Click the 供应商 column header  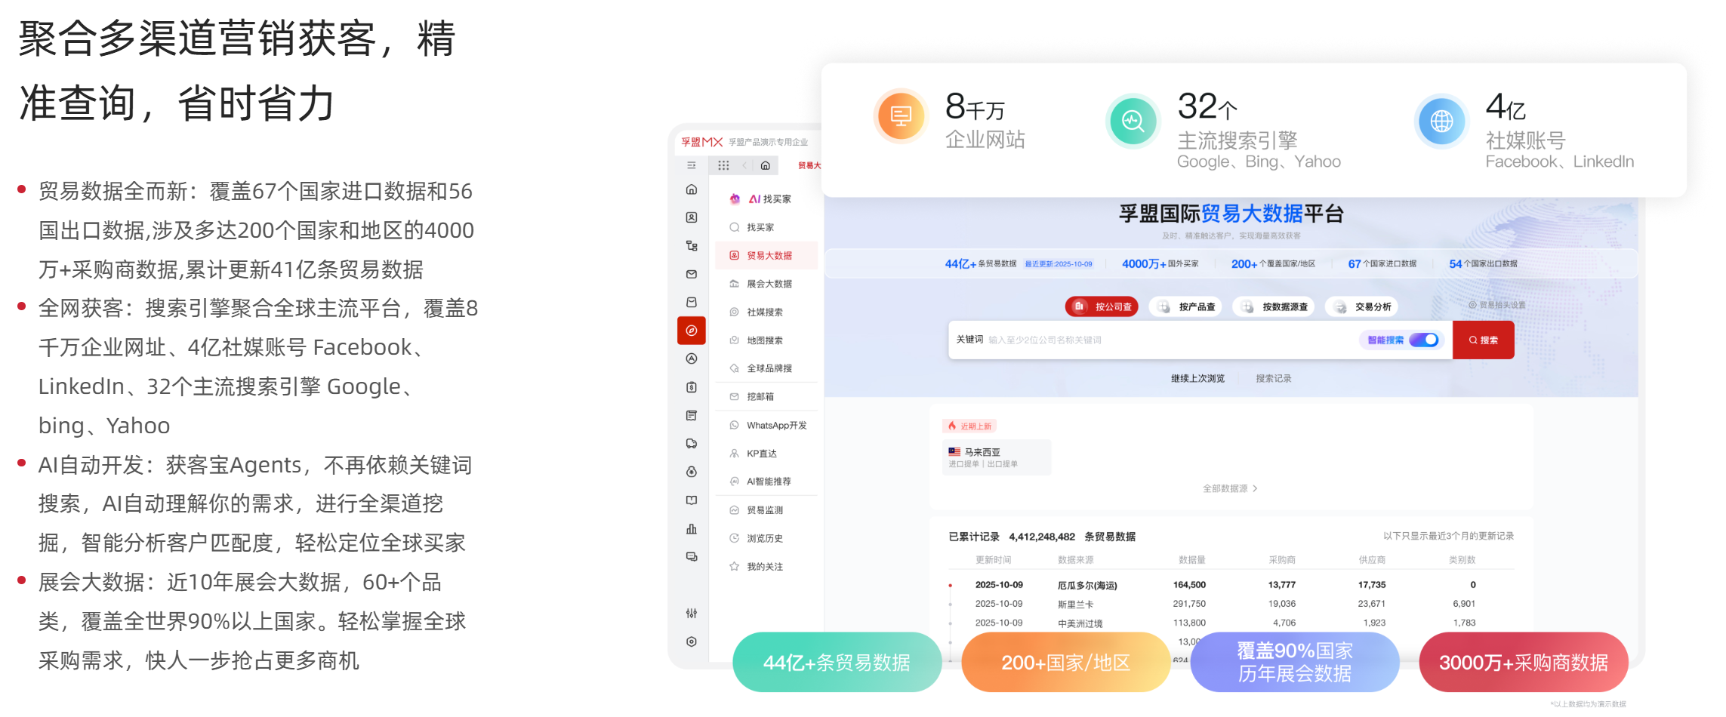pos(1372,560)
